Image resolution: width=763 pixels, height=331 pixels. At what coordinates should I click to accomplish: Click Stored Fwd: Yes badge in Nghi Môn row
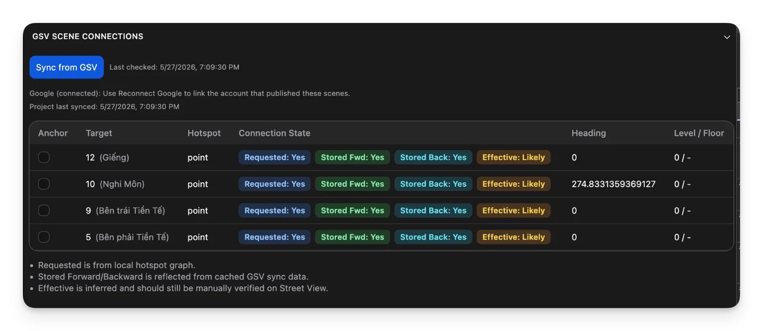click(352, 184)
